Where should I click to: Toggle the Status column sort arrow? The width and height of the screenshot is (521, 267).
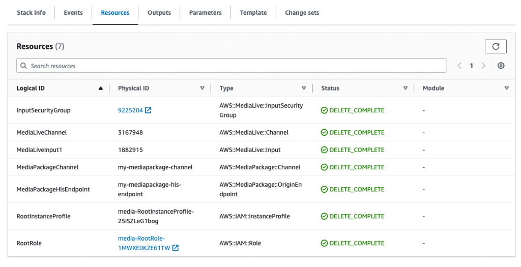tap(406, 88)
